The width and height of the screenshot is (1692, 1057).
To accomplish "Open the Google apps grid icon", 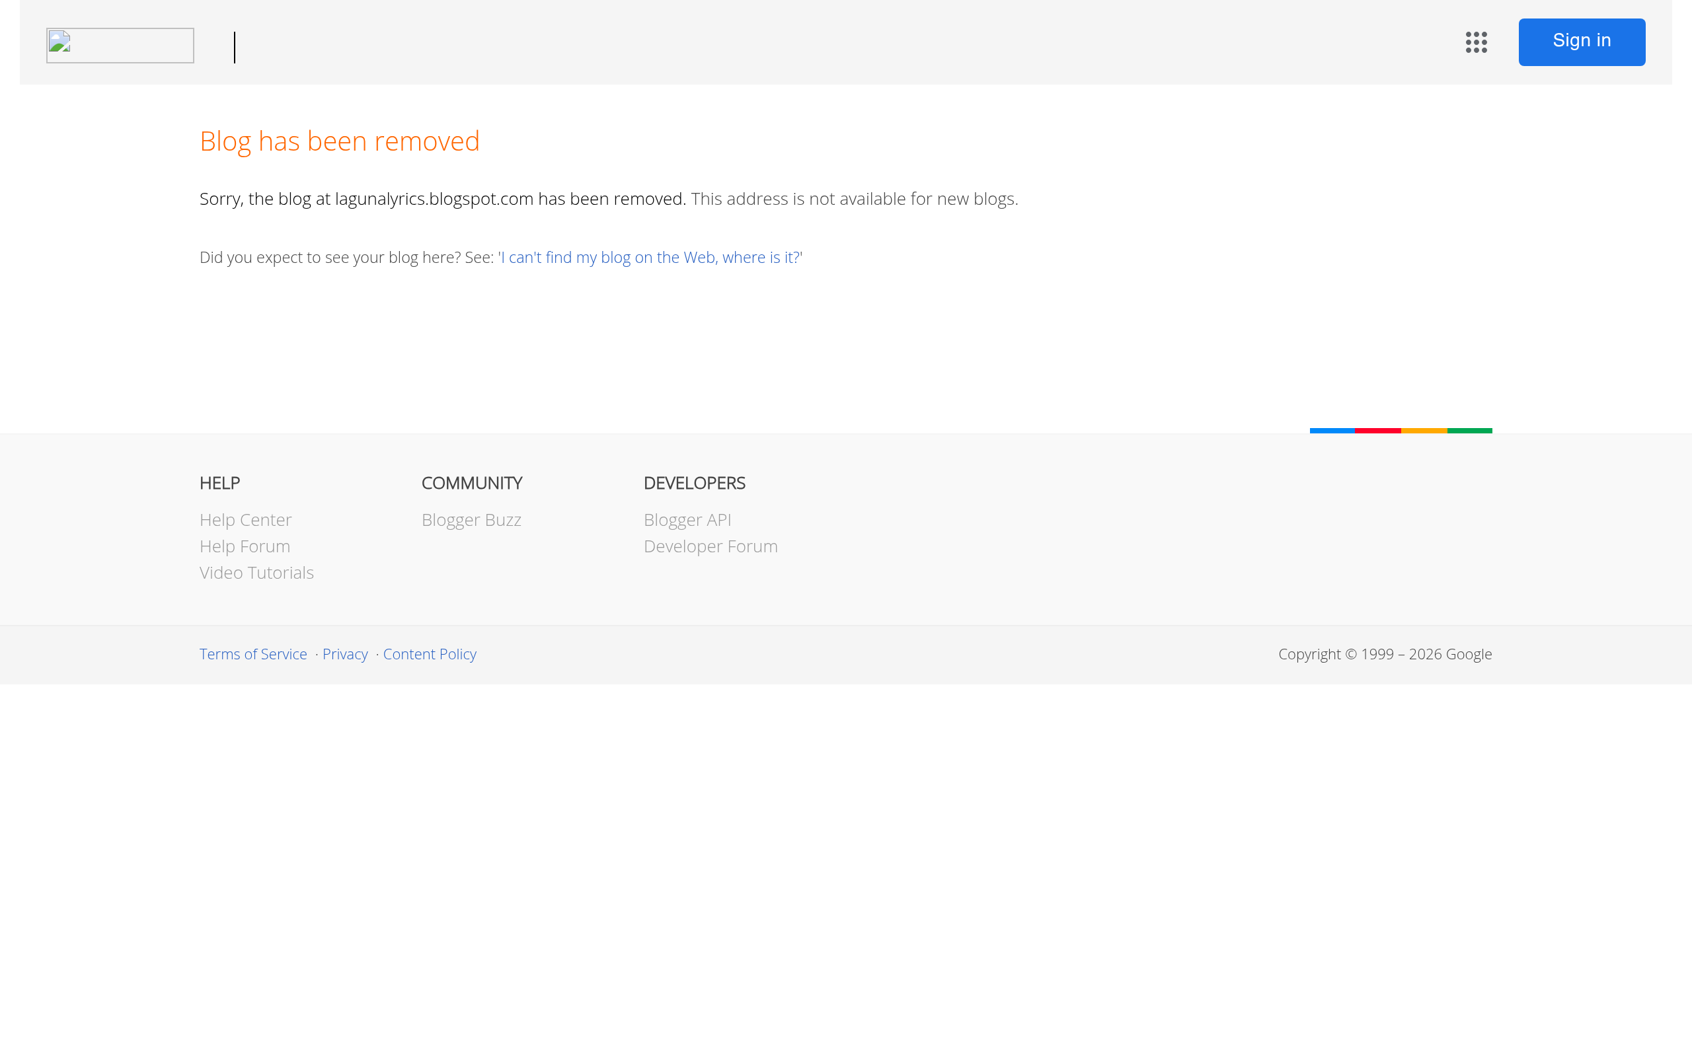I will [1476, 42].
